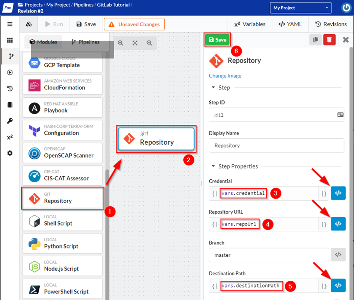Screen dimensions: 354x300
Task: Toggle expression mode for Repository URL
Action: click(x=338, y=224)
